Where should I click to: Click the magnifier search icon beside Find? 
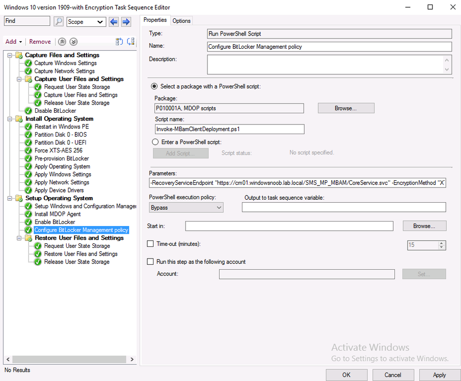coord(58,21)
